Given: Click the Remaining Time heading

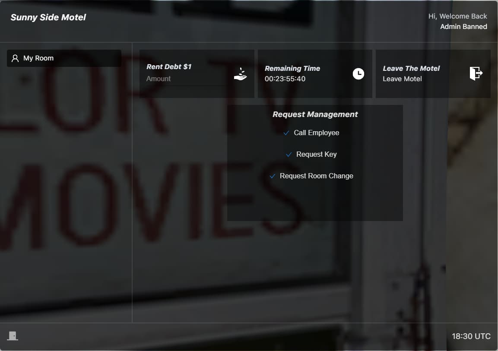Looking at the screenshot, I should click(292, 68).
